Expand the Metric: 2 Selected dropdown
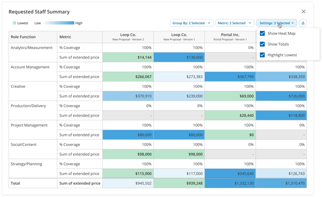 234,23
